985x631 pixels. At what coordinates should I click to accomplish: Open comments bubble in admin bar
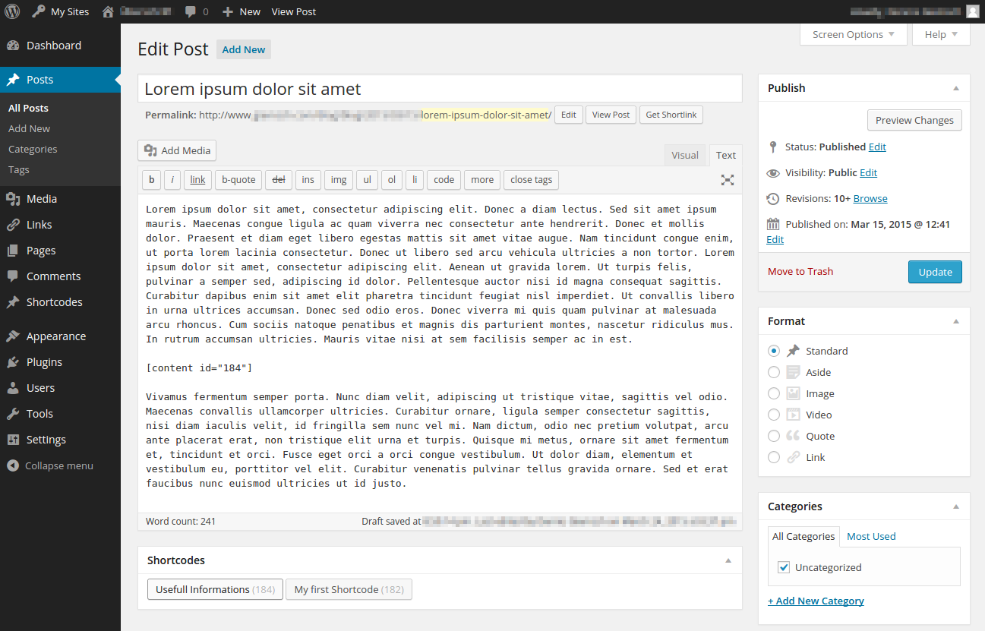coord(190,12)
